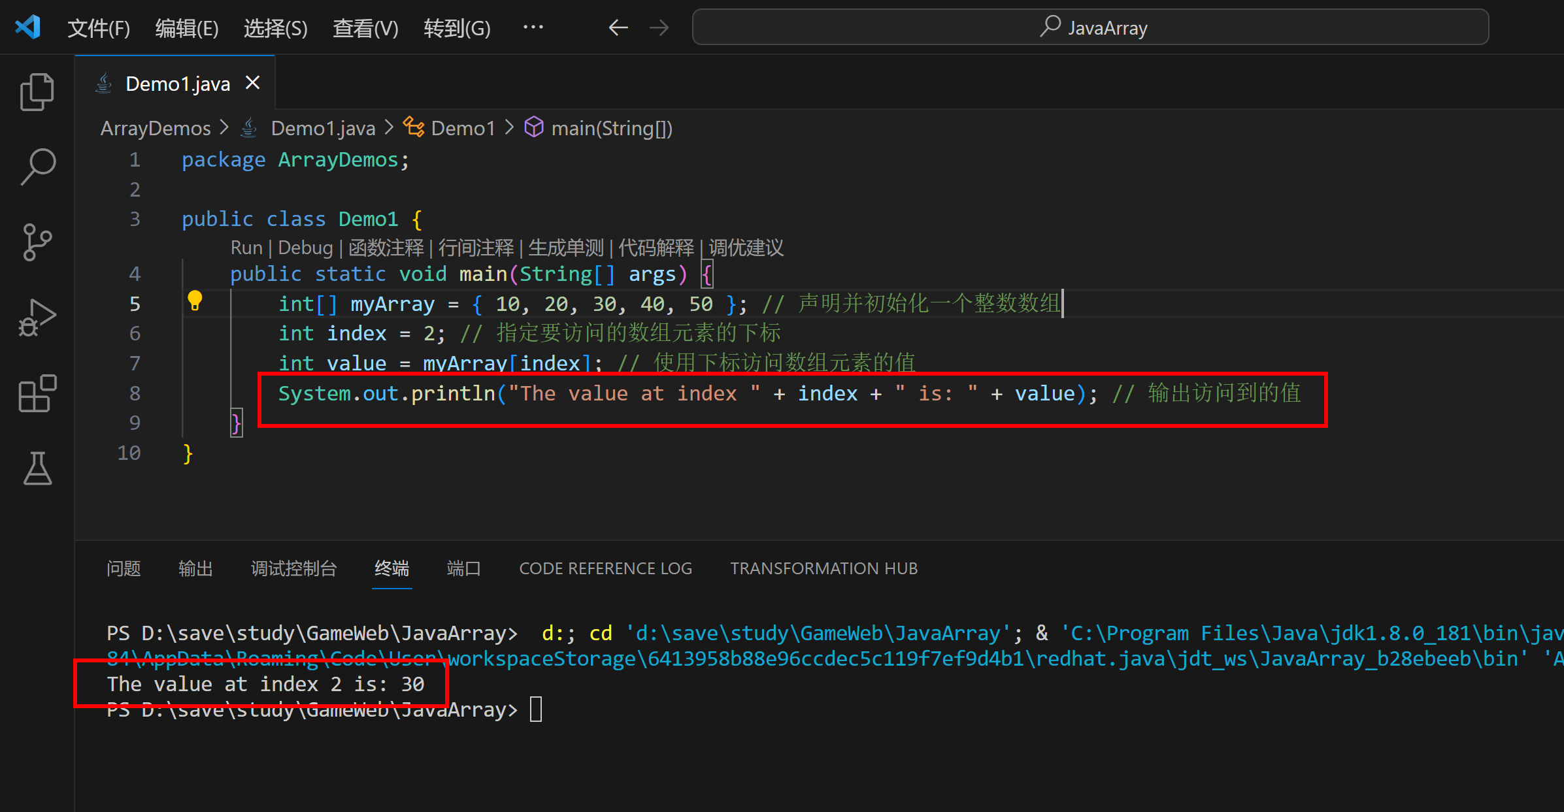Close the Demo1.java editor tab
The width and height of the screenshot is (1564, 812).
252,83
